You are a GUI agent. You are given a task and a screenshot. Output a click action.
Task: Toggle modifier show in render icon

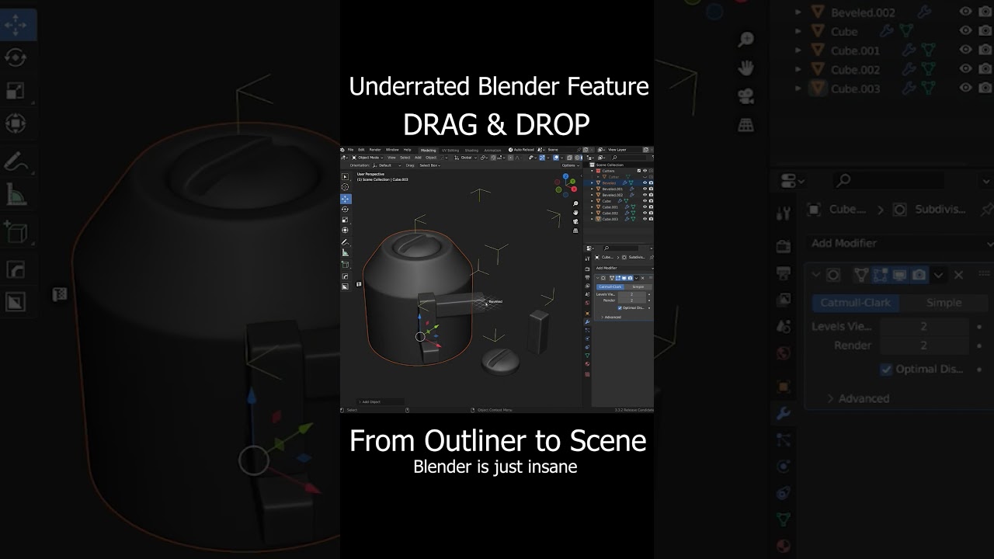[x=630, y=278]
